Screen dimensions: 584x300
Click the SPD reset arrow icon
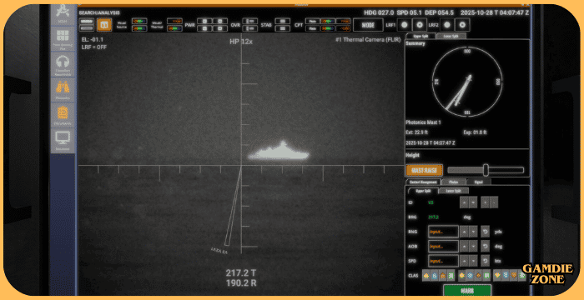coord(485,261)
